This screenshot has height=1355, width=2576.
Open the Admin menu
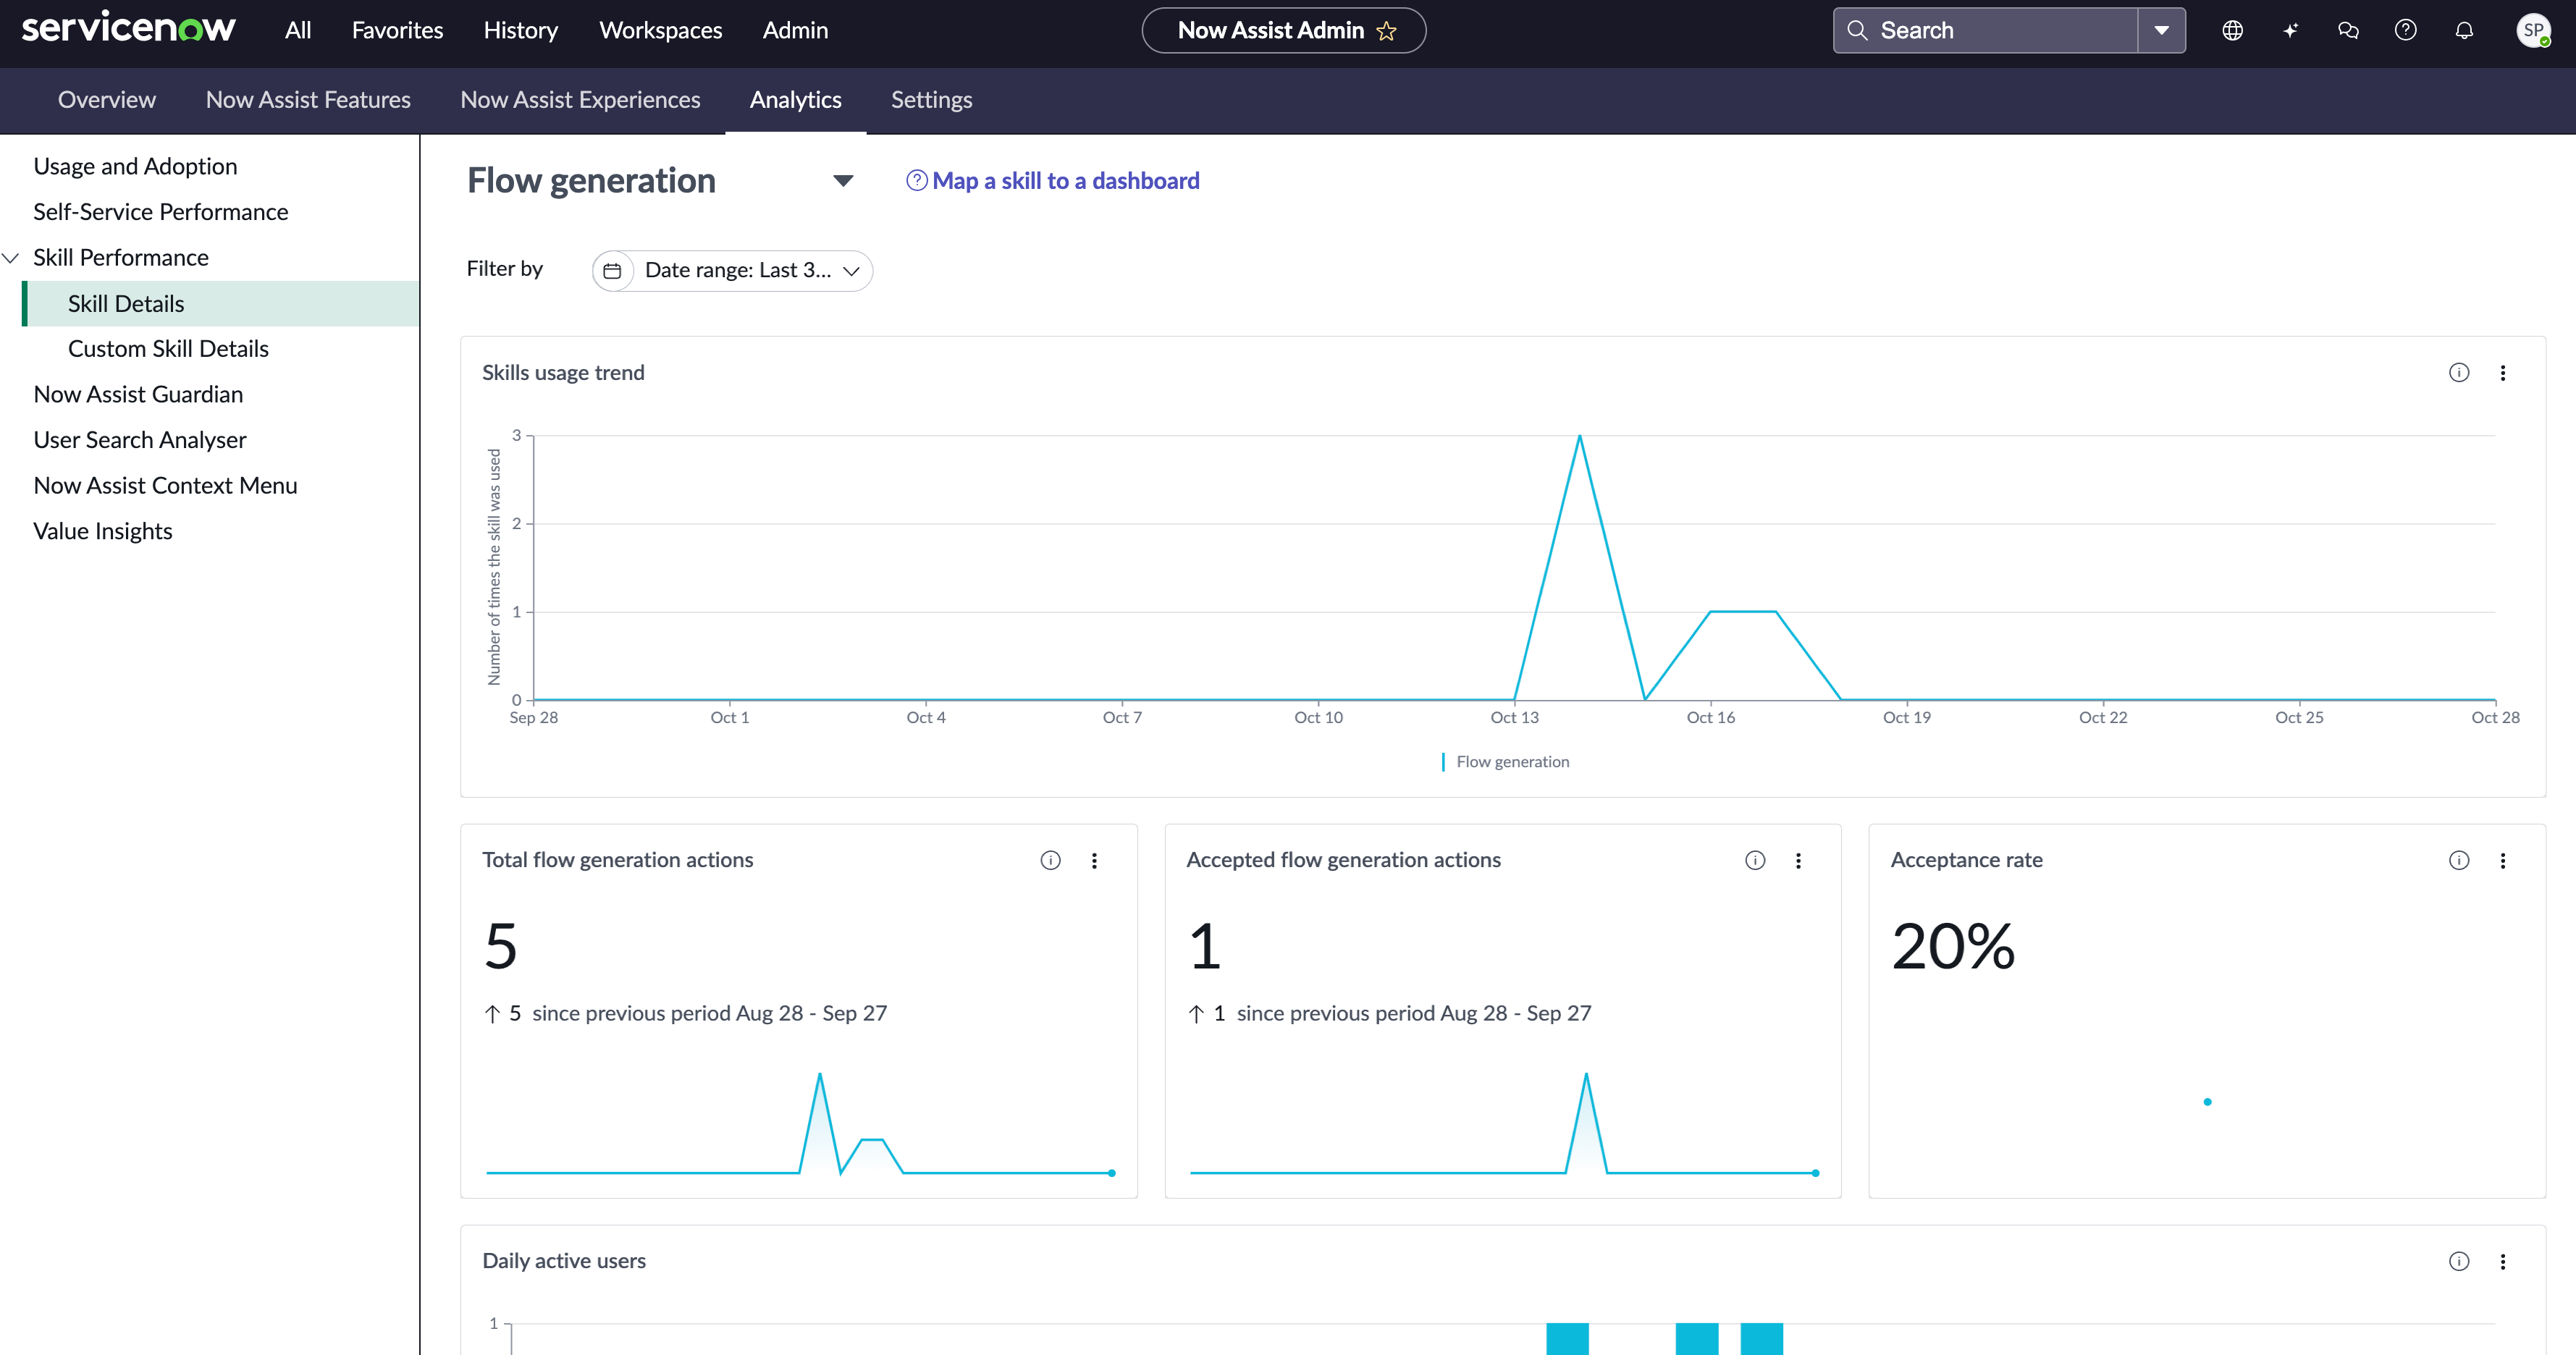point(795,30)
